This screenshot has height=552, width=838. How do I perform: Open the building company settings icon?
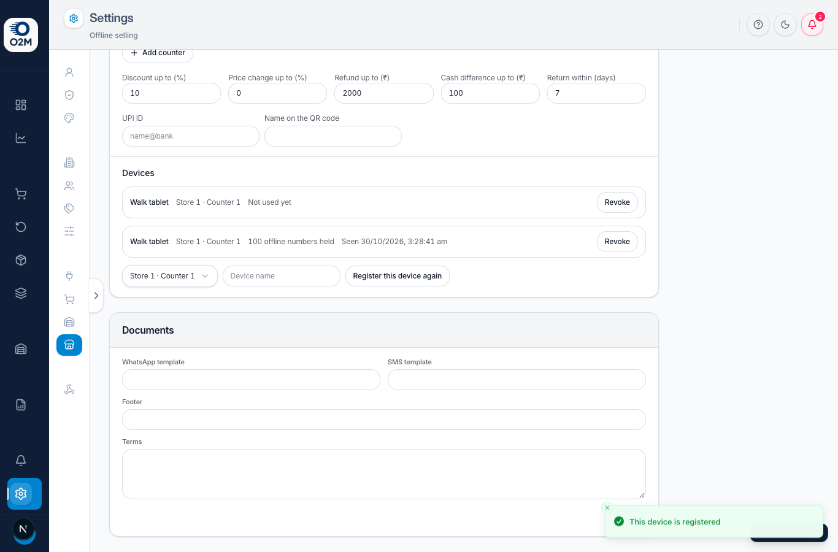[x=69, y=163]
